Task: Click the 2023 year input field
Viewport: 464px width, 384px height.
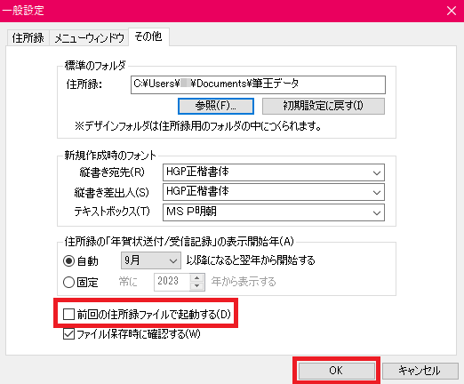Action: tap(172, 282)
